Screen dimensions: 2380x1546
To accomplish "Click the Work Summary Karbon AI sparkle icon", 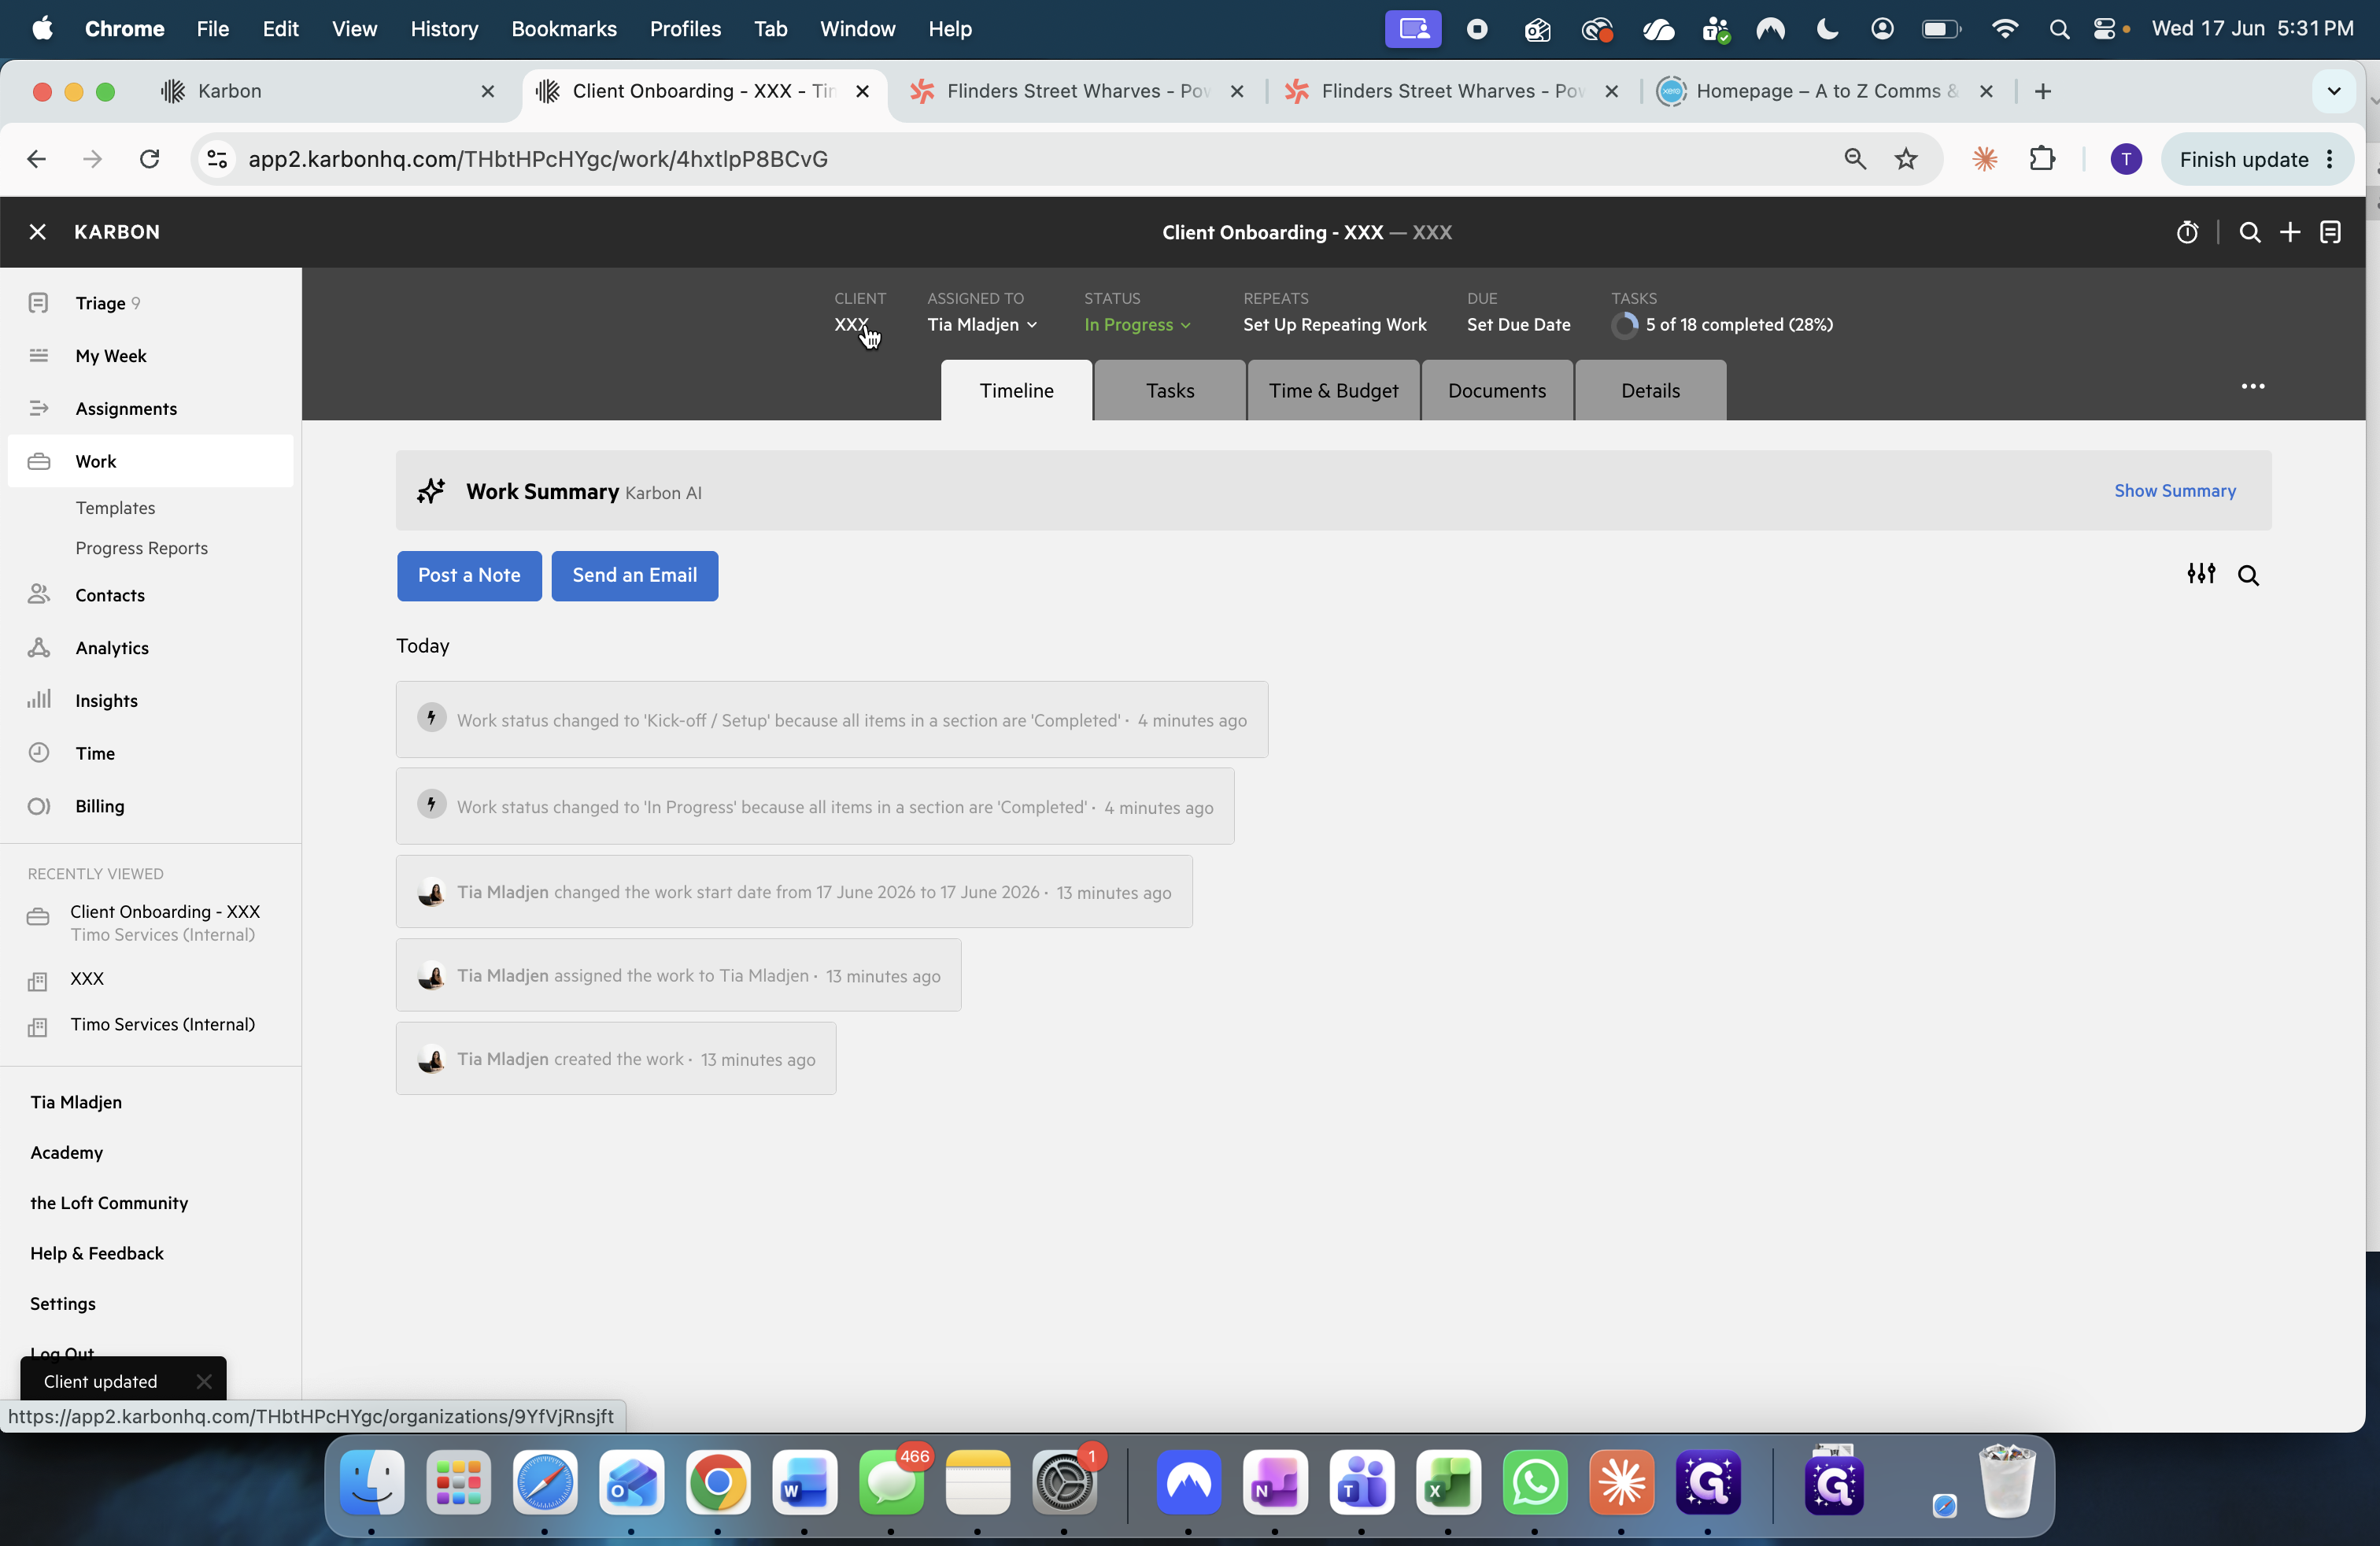I will coord(431,491).
